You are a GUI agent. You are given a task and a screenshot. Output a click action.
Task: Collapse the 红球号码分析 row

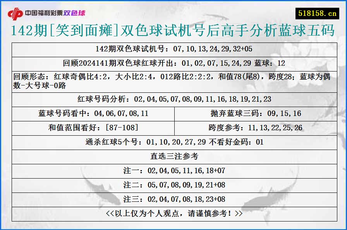pos(173,99)
